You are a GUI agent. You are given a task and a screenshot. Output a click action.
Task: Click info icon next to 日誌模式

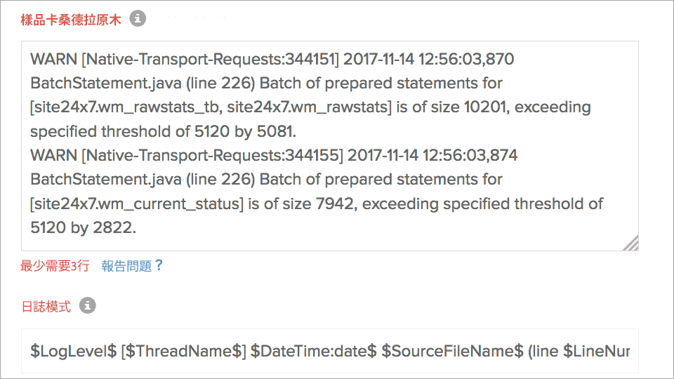(x=88, y=306)
